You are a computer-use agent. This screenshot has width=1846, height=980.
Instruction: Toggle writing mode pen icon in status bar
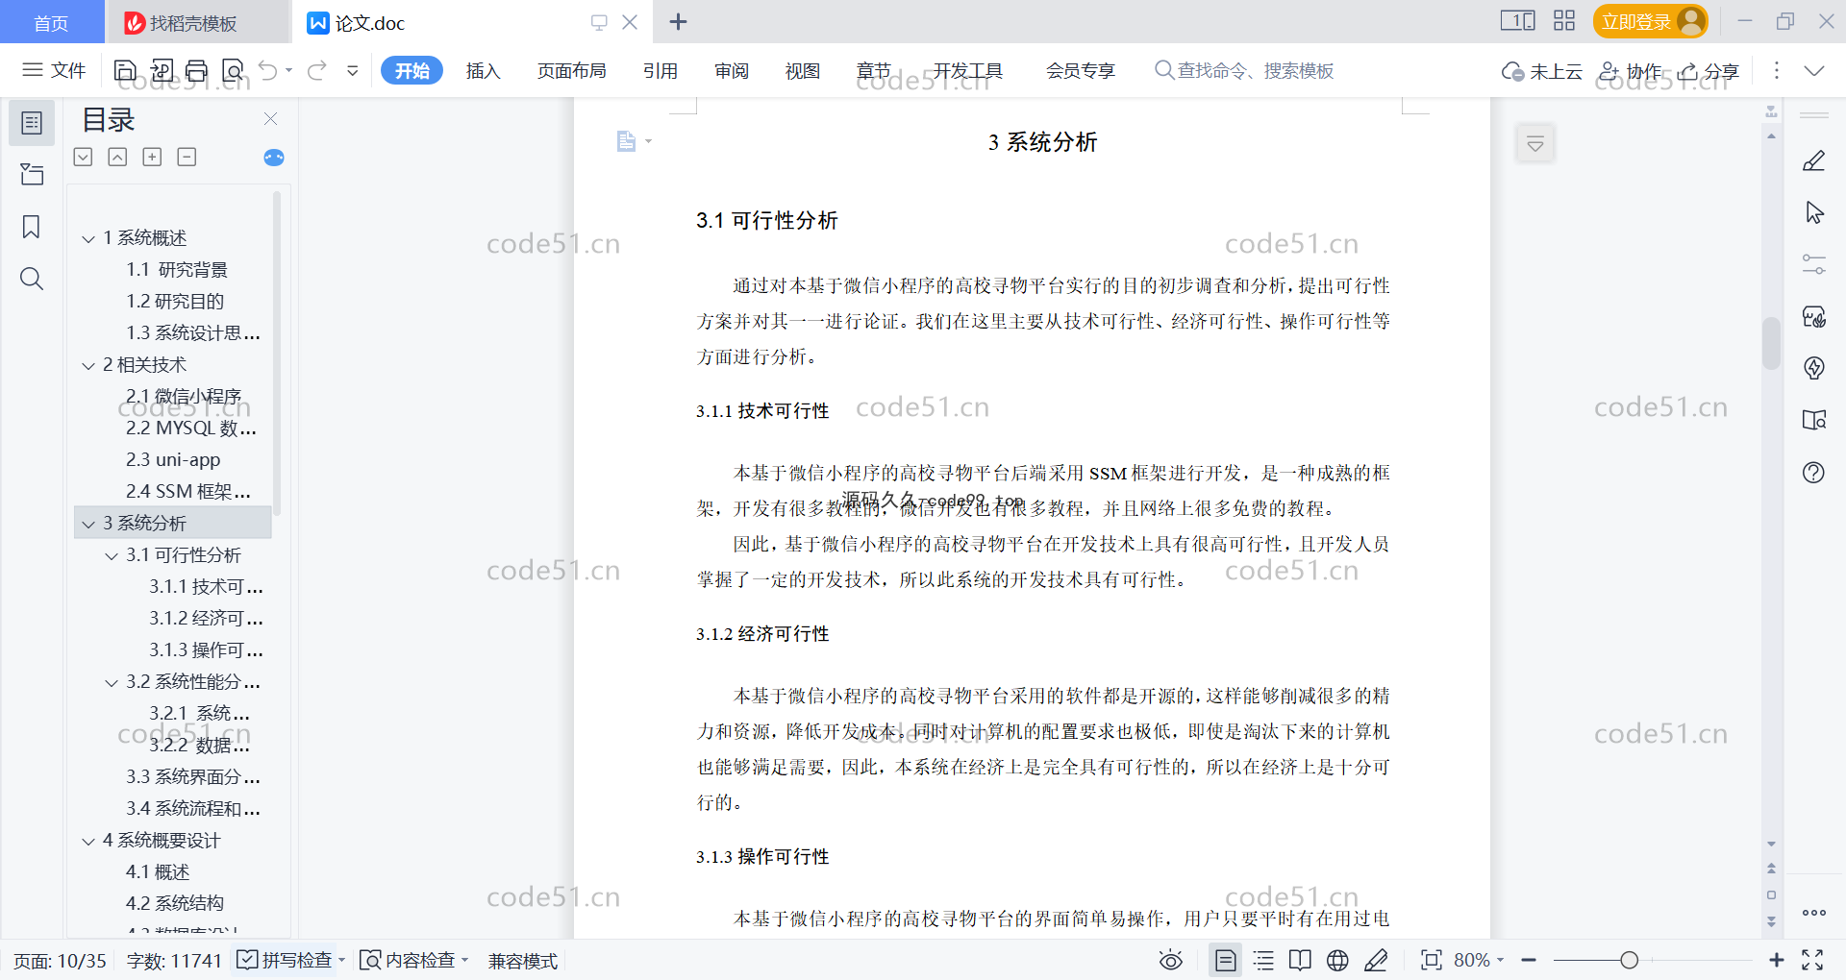[x=1376, y=960]
